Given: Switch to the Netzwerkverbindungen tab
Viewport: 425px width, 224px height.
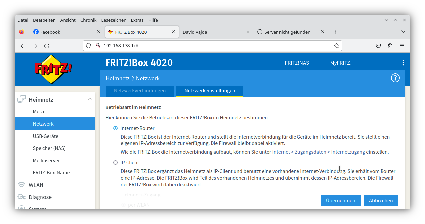Looking at the screenshot, I should (140, 91).
